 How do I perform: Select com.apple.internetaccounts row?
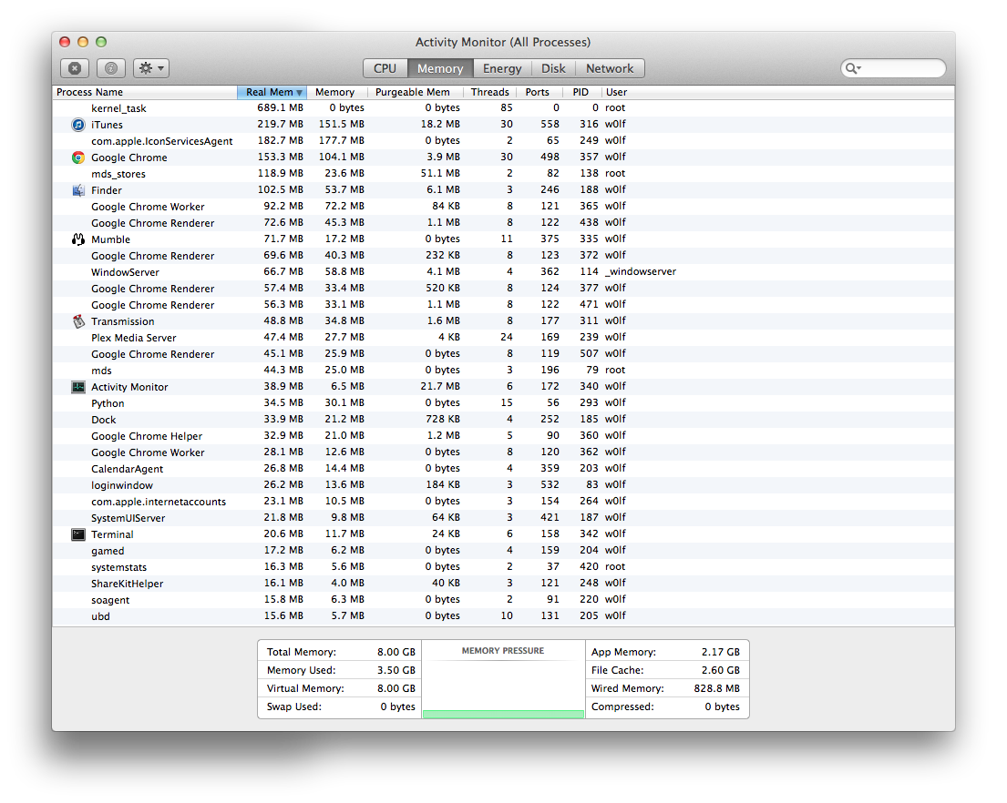[x=503, y=501]
